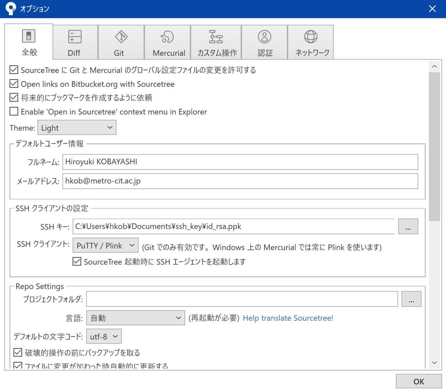
Task: Click the ネットワーク tab globe icon
Action: 311,37
